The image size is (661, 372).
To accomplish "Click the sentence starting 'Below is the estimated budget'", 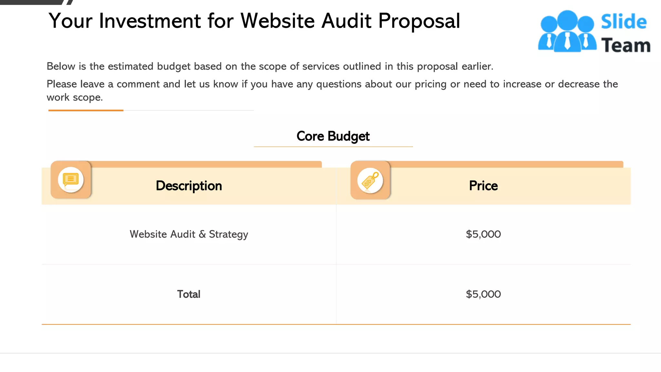I will coord(270,66).
